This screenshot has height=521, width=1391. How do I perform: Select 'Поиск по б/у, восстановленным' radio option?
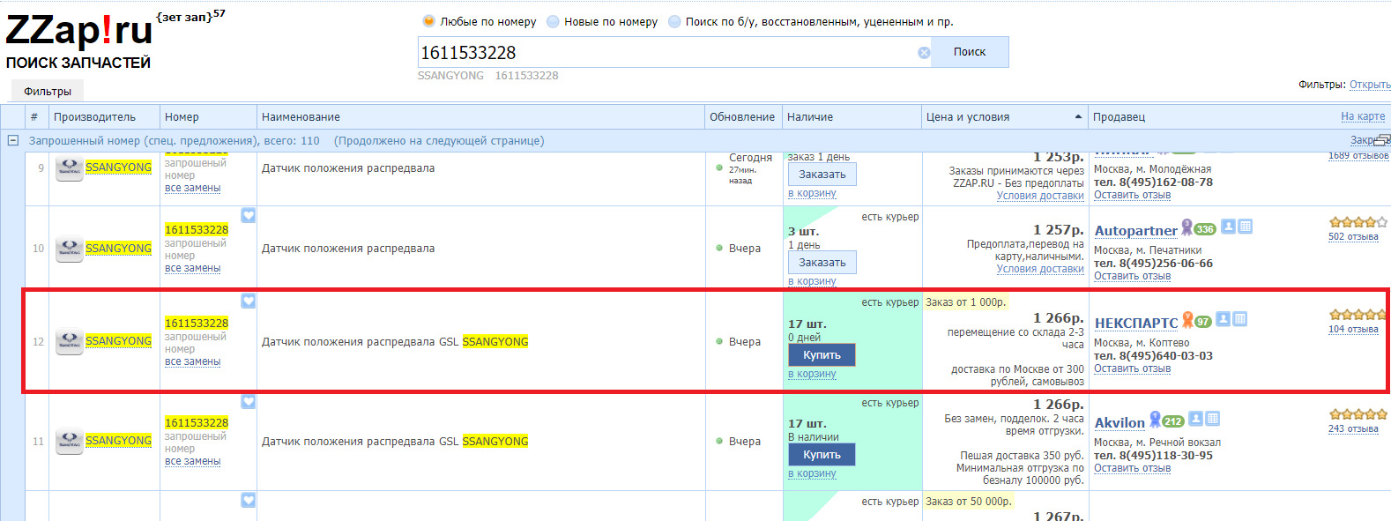click(674, 21)
